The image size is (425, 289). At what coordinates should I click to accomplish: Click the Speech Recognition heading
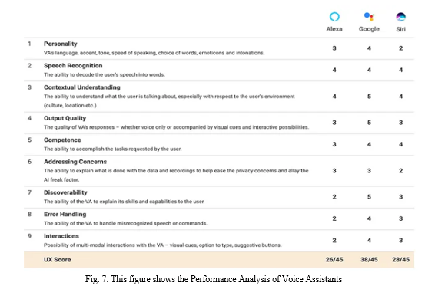click(73, 66)
